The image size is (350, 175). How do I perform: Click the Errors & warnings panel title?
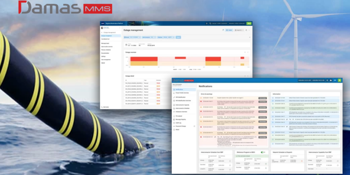(x=206, y=94)
